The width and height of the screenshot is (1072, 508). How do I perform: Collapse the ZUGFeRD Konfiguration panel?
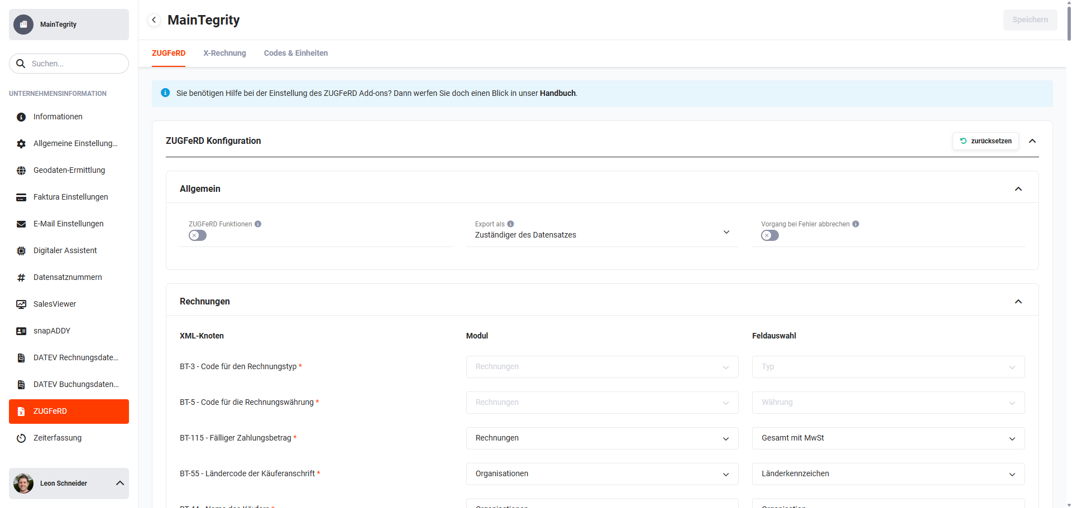1032,141
